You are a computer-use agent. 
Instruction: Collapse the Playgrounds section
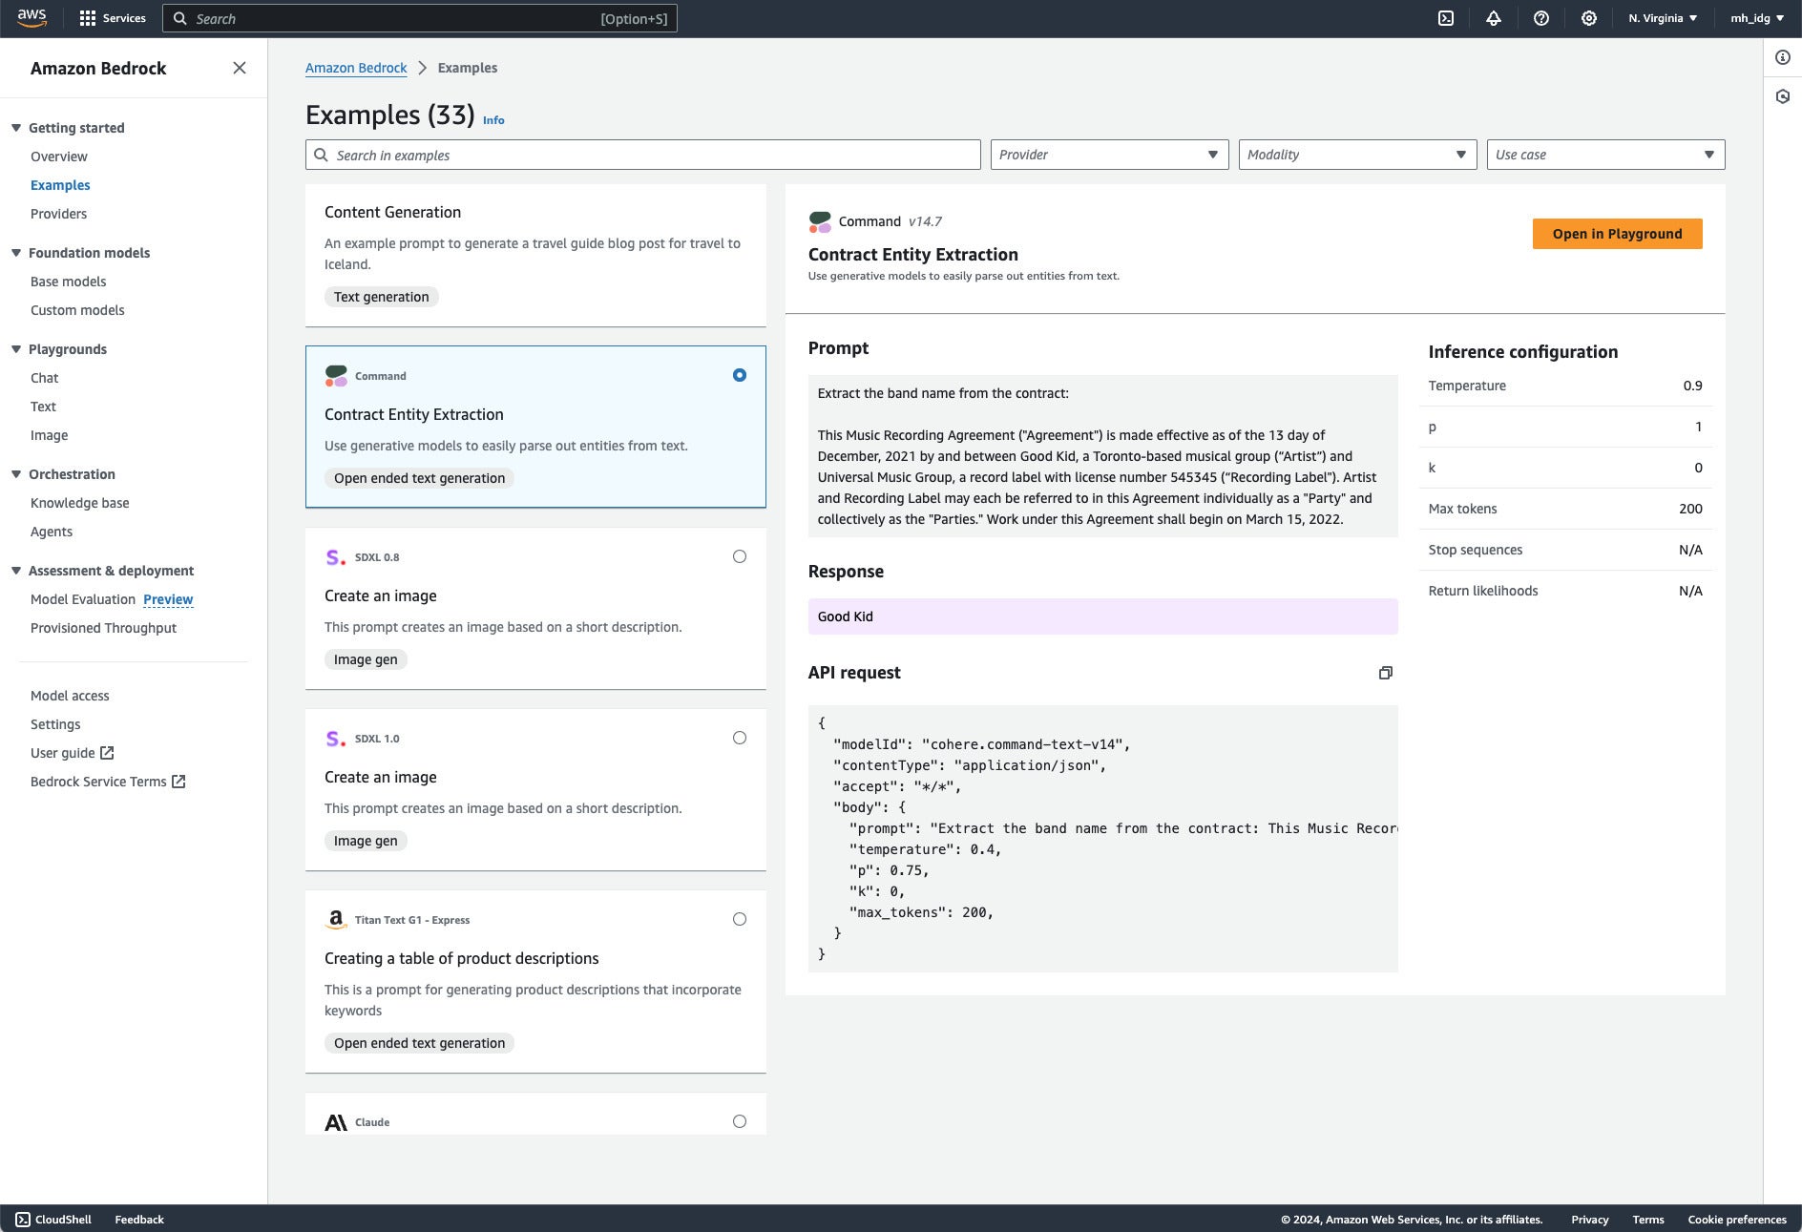coord(16,349)
